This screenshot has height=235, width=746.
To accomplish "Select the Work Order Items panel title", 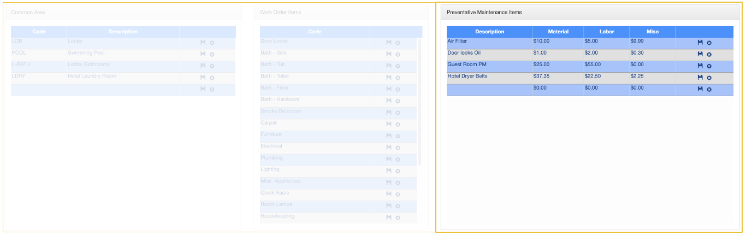I will (280, 12).
